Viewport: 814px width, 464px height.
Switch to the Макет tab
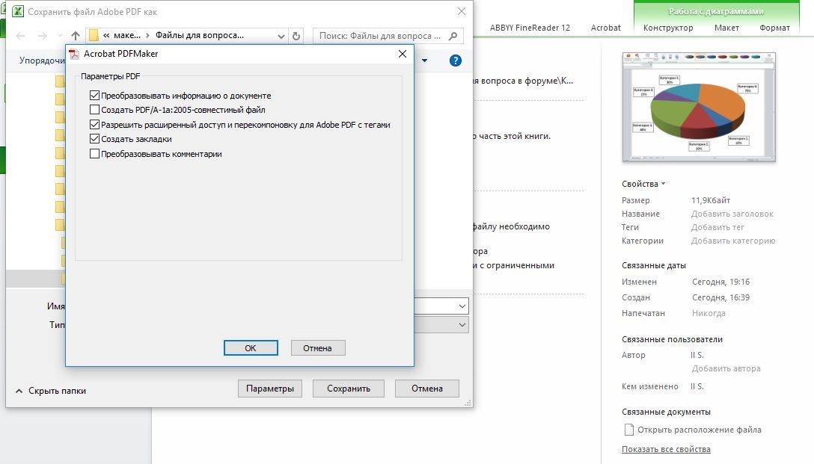coord(726,28)
